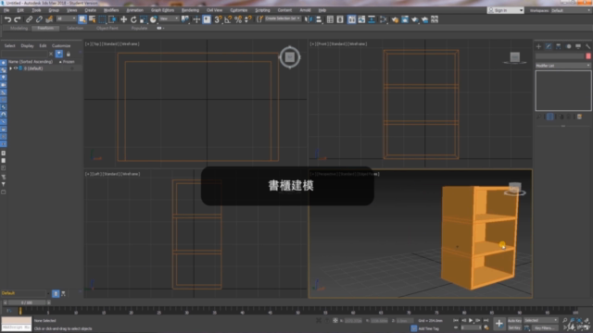Activate the Select Object tool

[x=82, y=19]
